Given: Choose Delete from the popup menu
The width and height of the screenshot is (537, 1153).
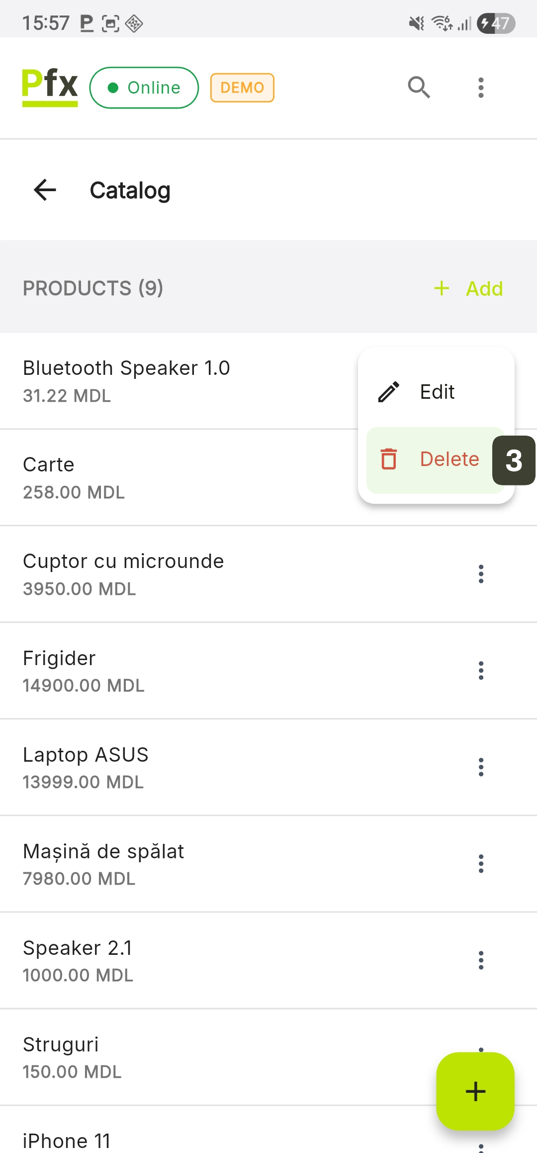Looking at the screenshot, I should [448, 459].
